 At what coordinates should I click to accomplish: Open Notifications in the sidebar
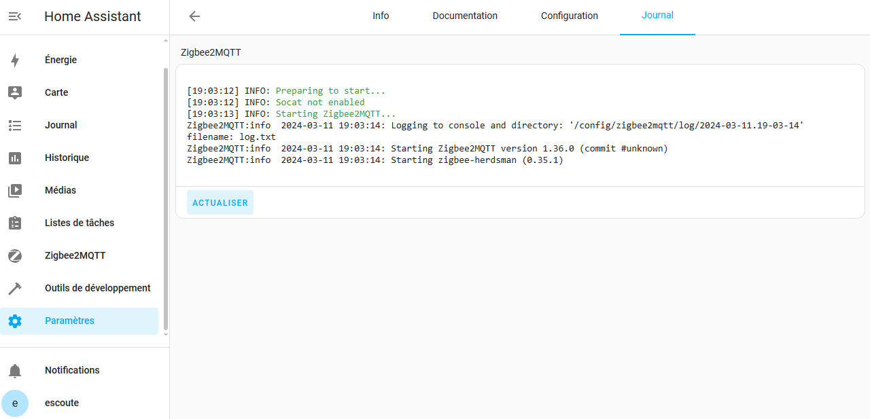pyautogui.click(x=79, y=370)
